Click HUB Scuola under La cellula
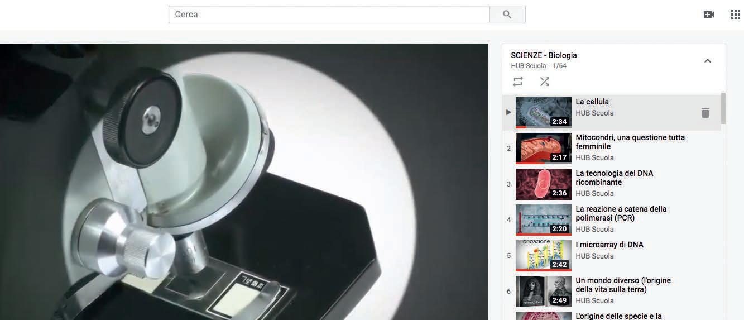 (x=594, y=113)
